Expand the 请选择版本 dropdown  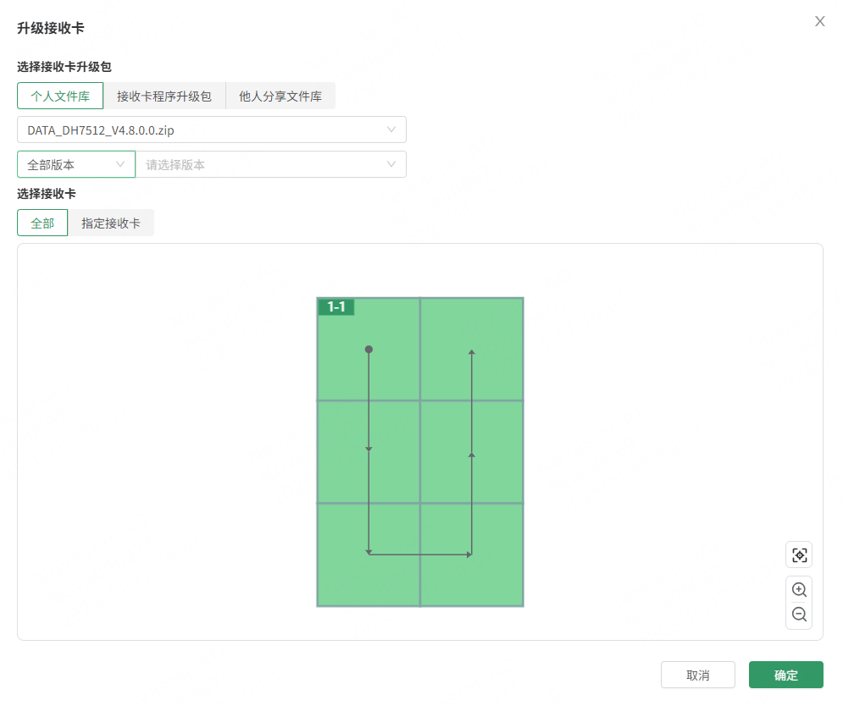click(x=271, y=164)
